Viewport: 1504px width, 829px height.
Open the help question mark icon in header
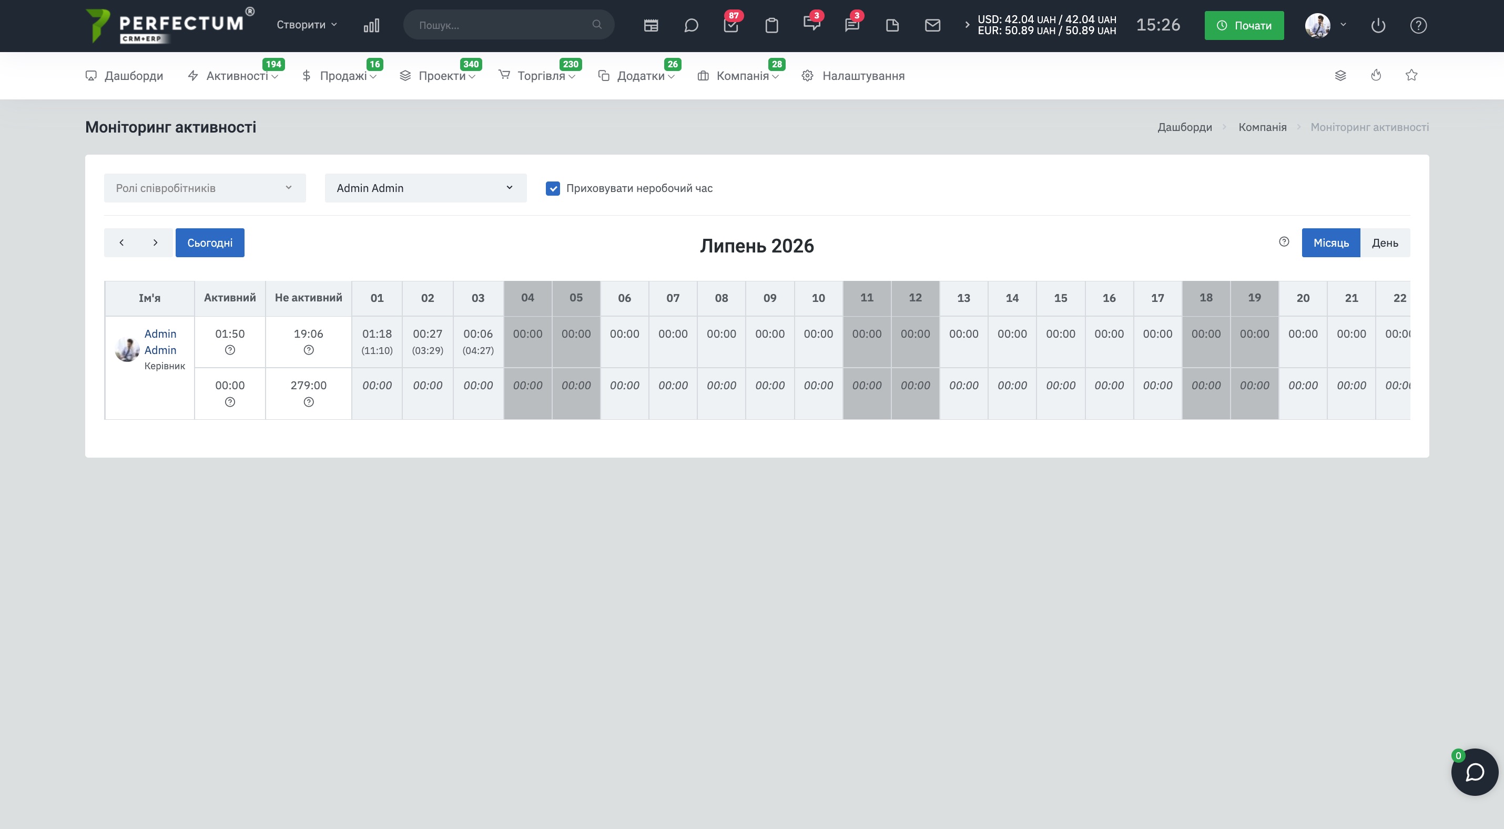point(1418,25)
